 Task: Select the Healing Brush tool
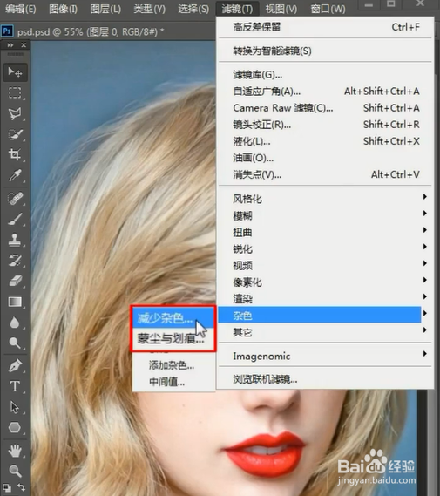pyautogui.click(x=15, y=199)
